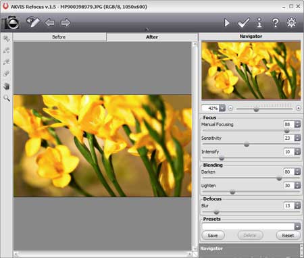Click the Blur stepper arrows

pos(297,205)
